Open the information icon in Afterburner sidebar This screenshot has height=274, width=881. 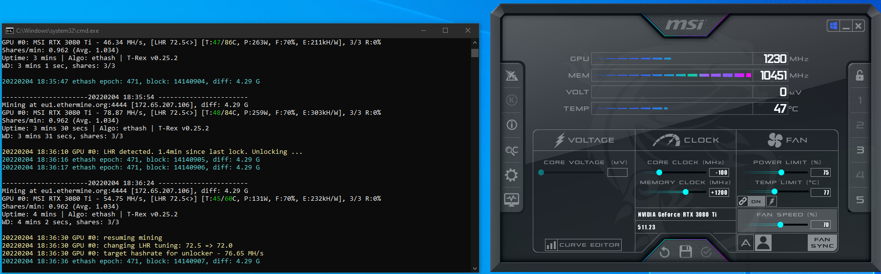click(511, 125)
